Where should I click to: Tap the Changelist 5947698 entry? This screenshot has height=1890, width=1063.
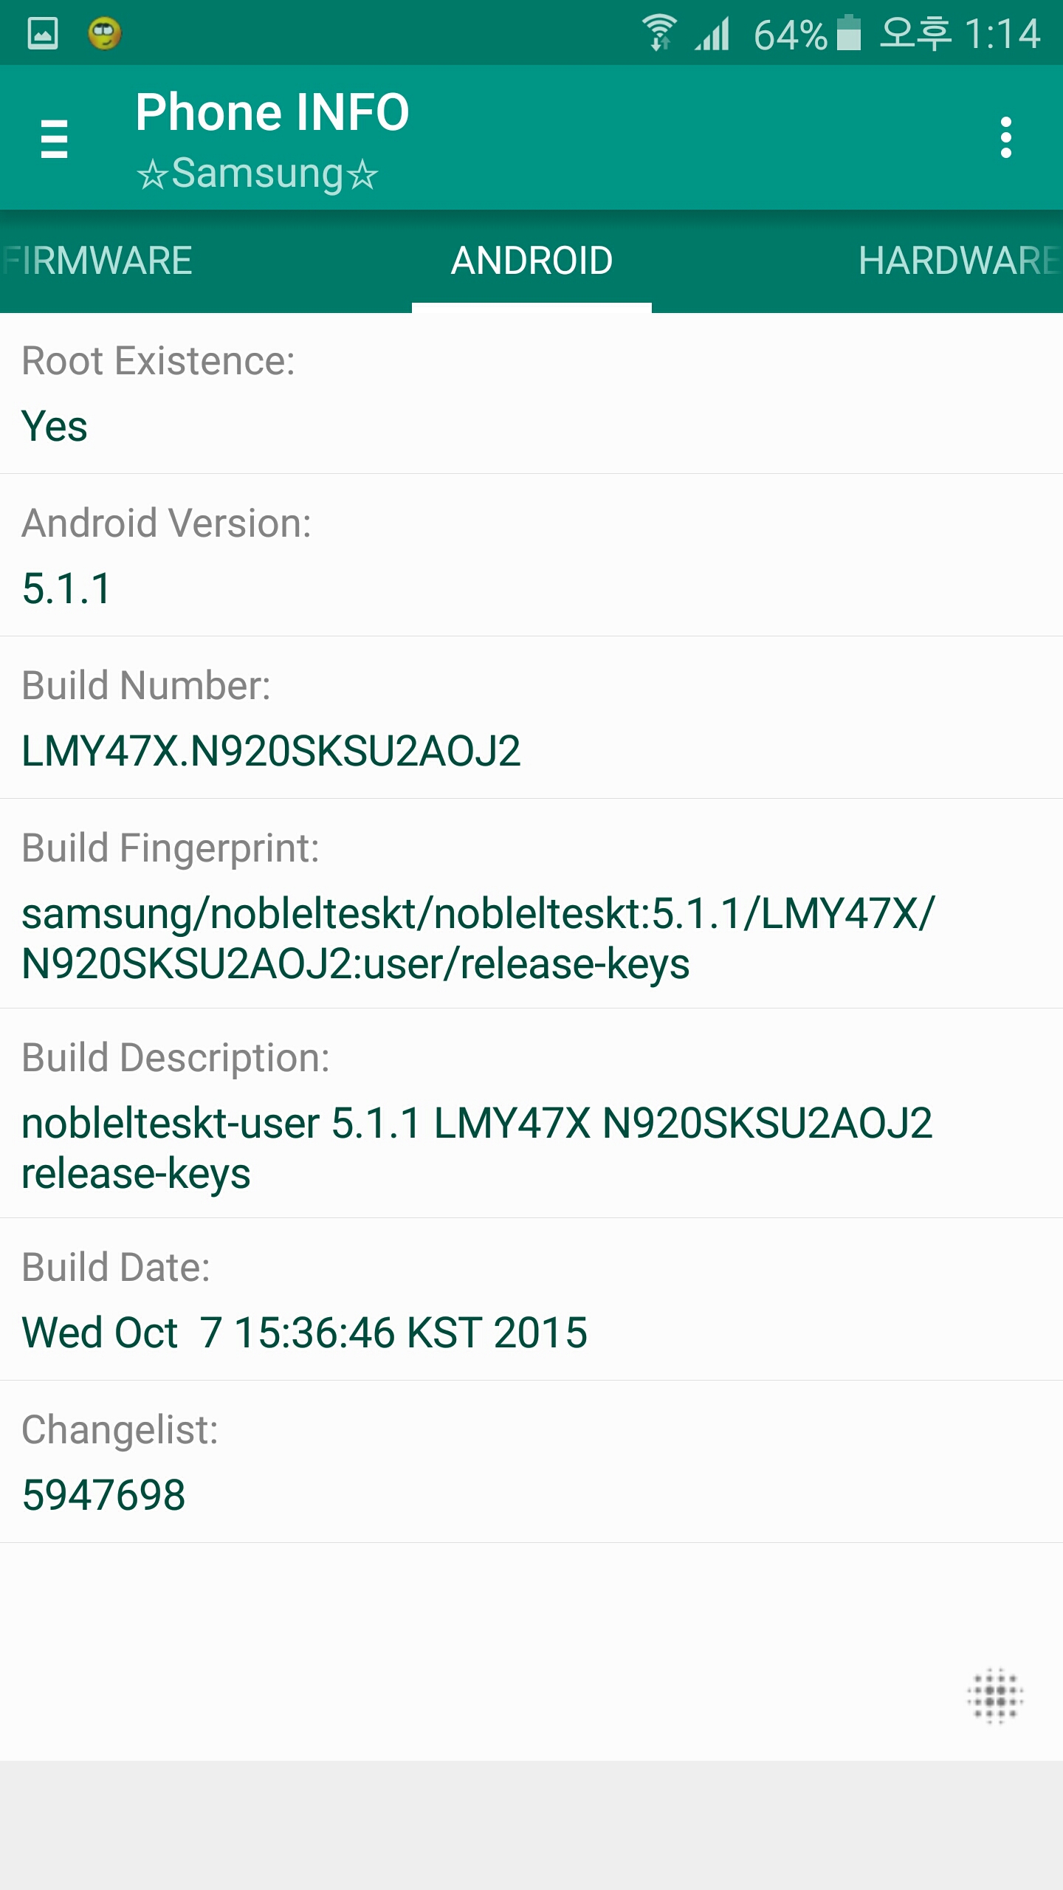(x=531, y=1462)
